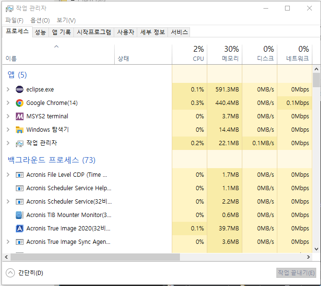Click the horizontal scrollbar right arrow
This screenshot has width=321, height=286.
coord(309,257)
